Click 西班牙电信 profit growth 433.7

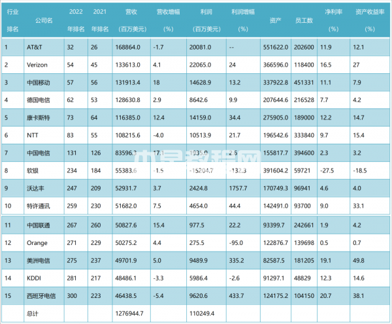coord(237,296)
